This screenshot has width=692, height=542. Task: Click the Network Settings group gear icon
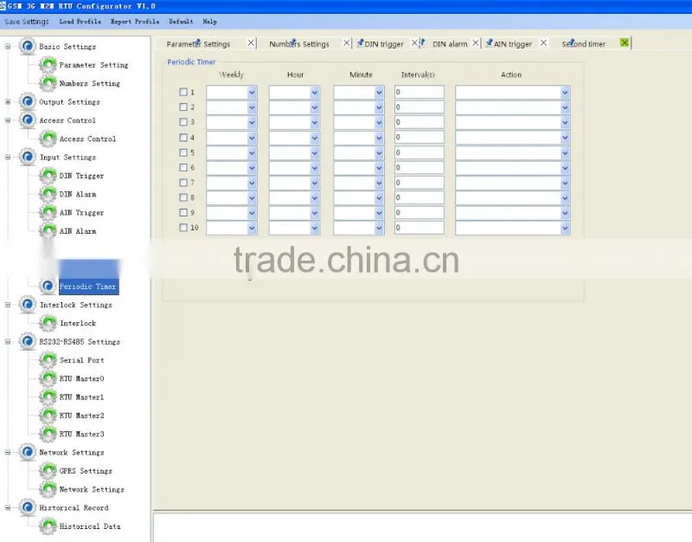pyautogui.click(x=28, y=452)
